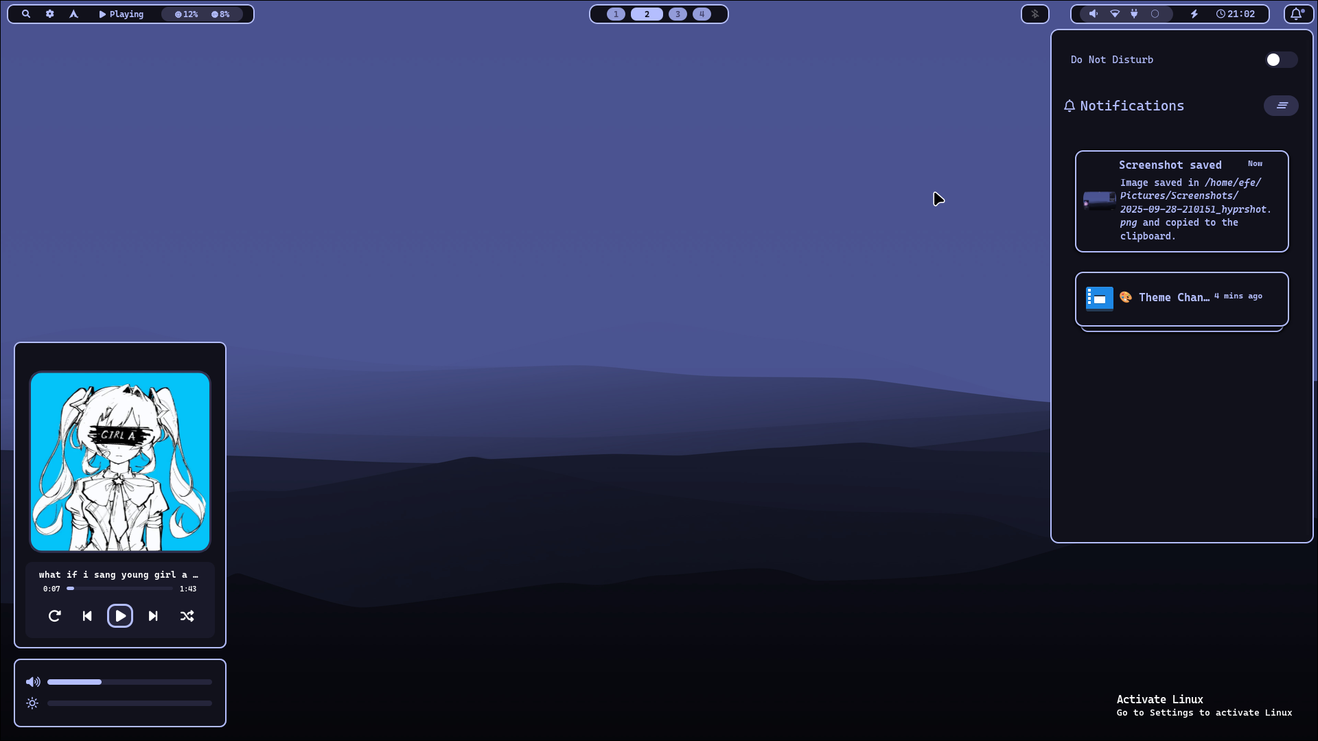Click the Arch logo icon
This screenshot has width=1318, height=741.
pos(73,14)
